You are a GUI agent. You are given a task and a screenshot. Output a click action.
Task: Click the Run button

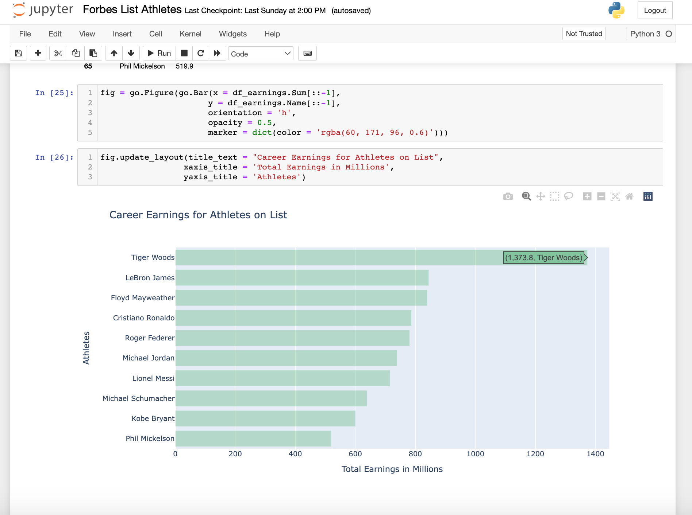tap(159, 53)
